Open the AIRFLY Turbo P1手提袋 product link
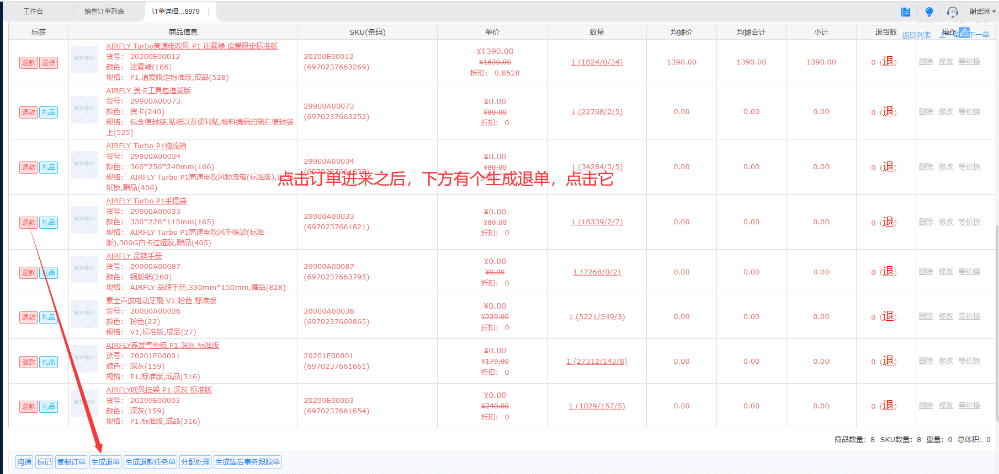 coord(146,201)
